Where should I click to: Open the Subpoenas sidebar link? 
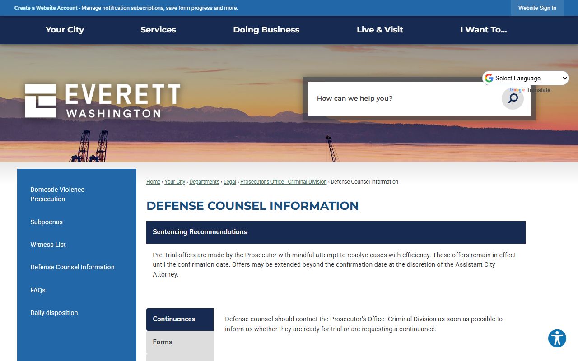tap(47, 222)
